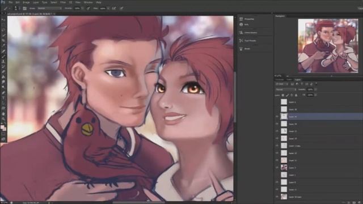The width and height of the screenshot is (363, 204).
Task: Open the Edit menu
Action: [x=18, y=2]
